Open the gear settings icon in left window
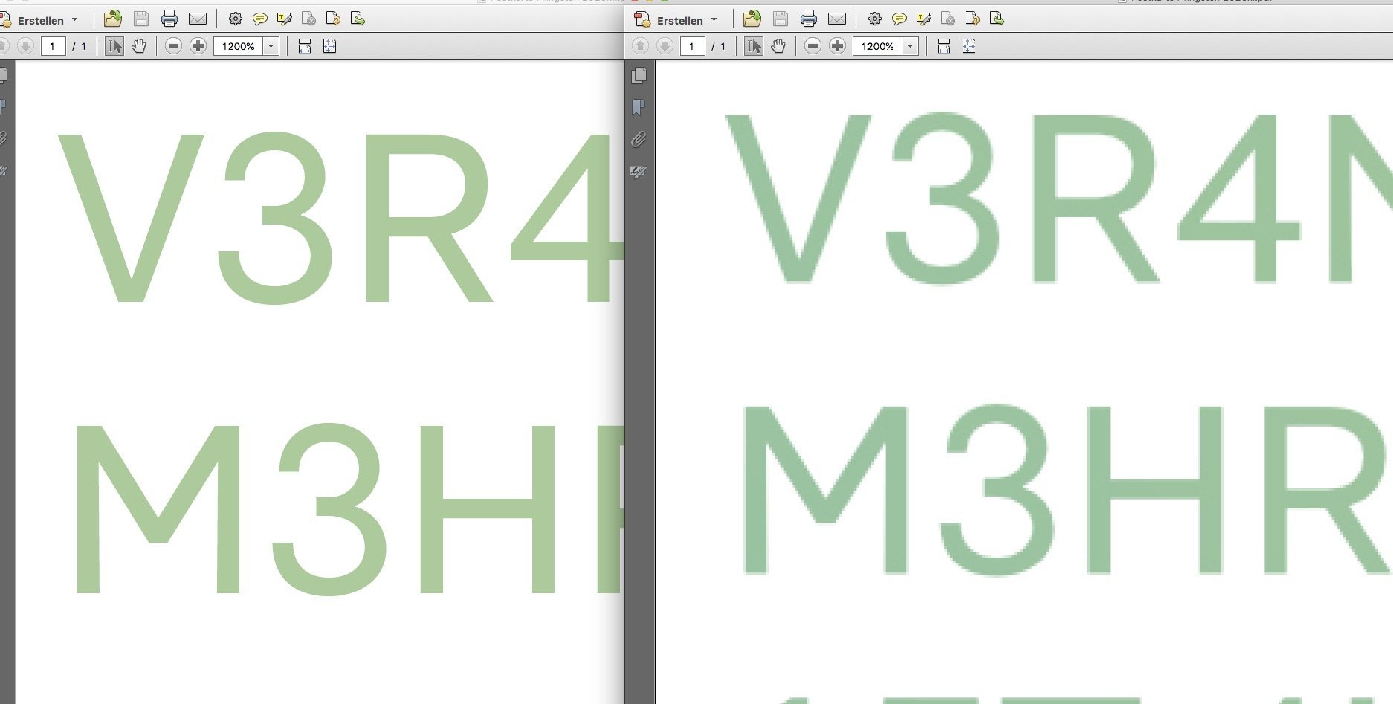Viewport: 1393px width, 704px height. click(236, 19)
